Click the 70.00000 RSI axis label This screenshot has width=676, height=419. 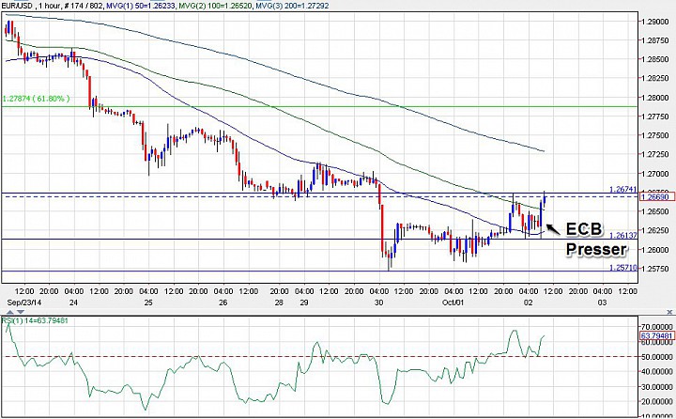tap(657, 327)
